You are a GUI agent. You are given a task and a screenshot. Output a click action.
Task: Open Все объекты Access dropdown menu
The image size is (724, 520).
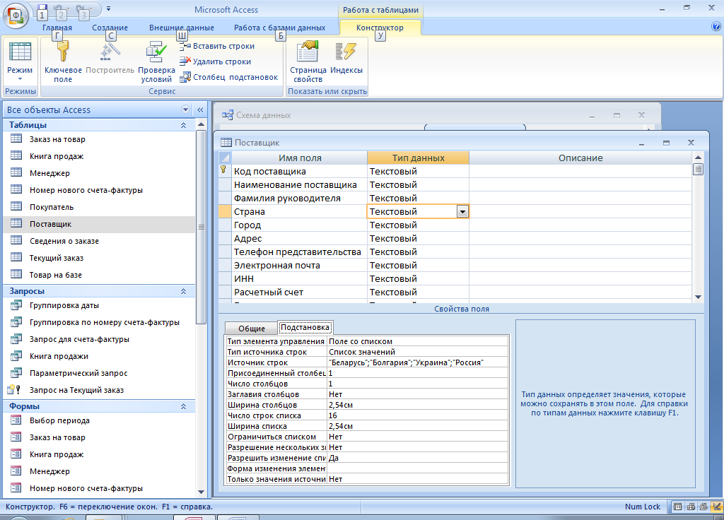click(186, 110)
